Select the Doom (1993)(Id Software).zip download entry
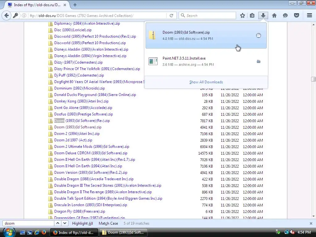This screenshot has width=316, height=237. tap(206, 35)
